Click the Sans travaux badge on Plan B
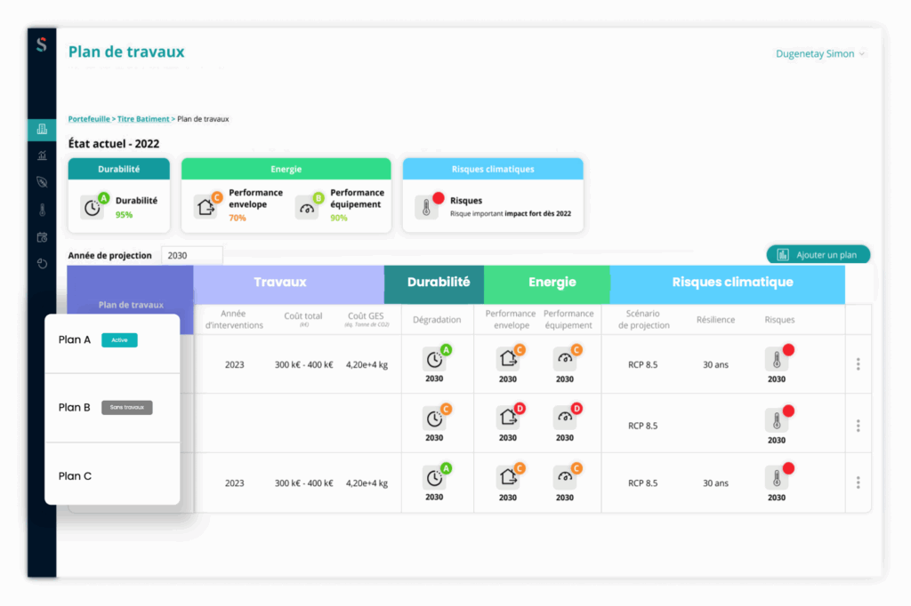The image size is (911, 606). click(126, 408)
